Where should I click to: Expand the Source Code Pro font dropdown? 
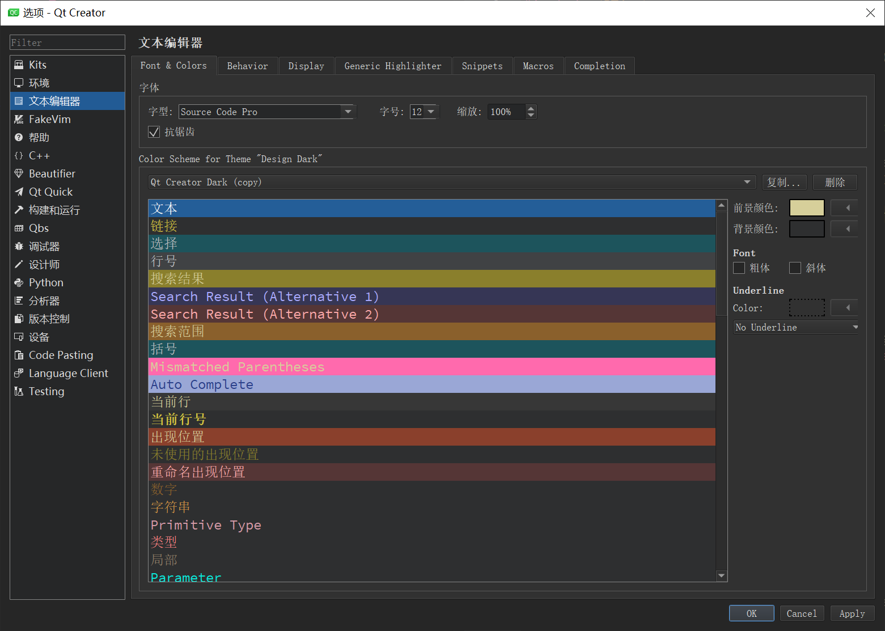click(348, 112)
